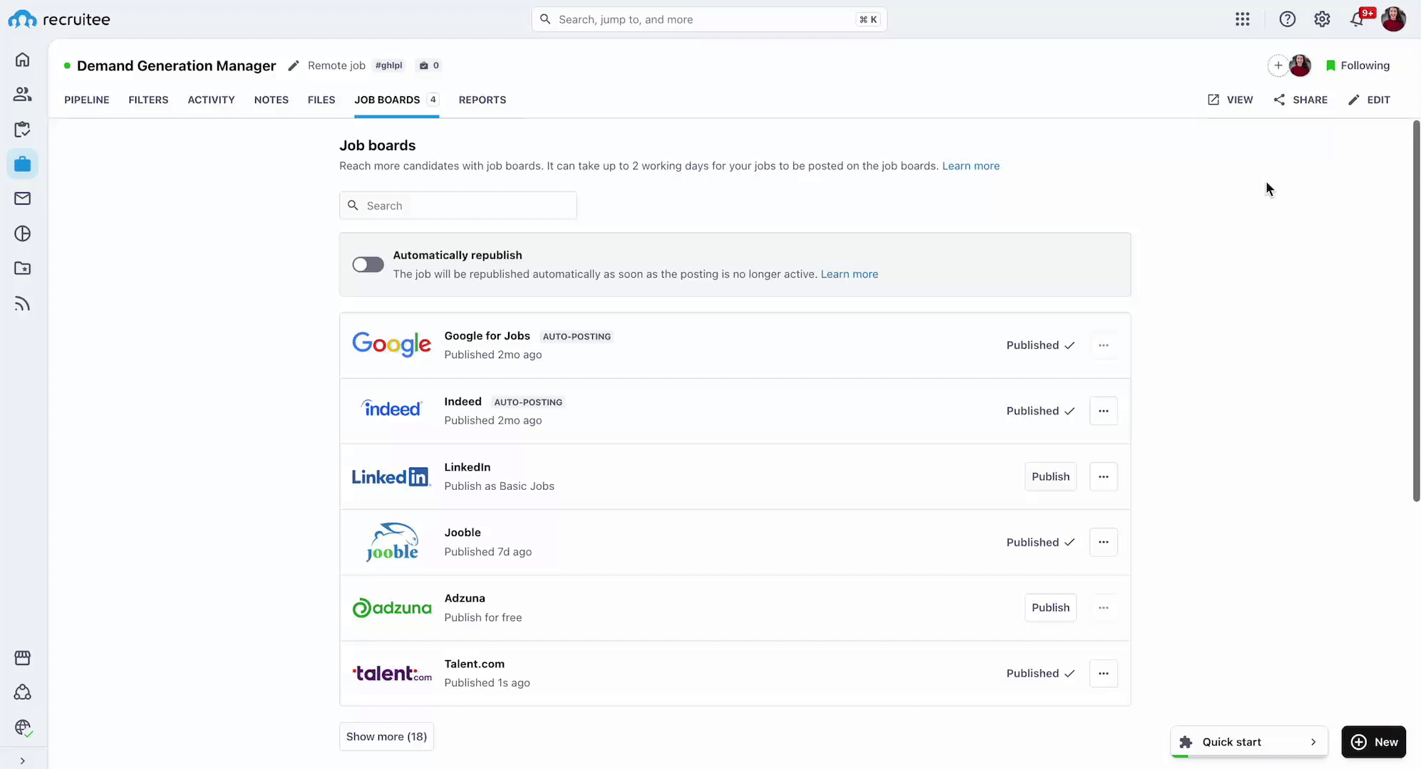The width and height of the screenshot is (1421, 769).
Task: Open the Candidates section in the sidebar
Action: (x=22, y=94)
